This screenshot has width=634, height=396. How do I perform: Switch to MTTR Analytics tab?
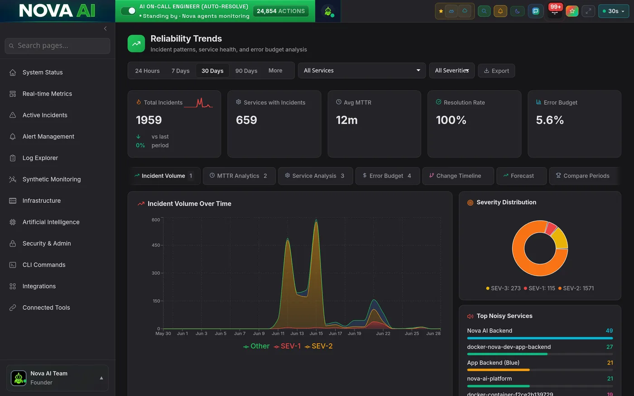click(239, 176)
